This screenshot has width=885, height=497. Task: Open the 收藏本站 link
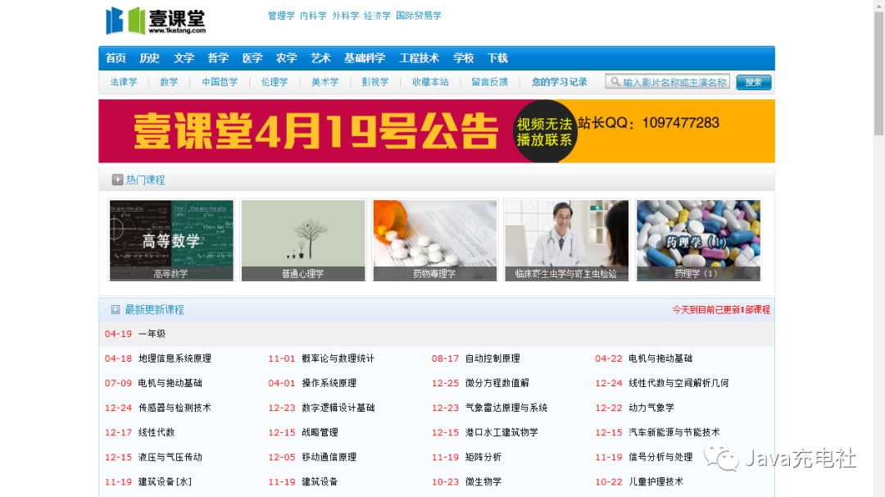coord(429,82)
